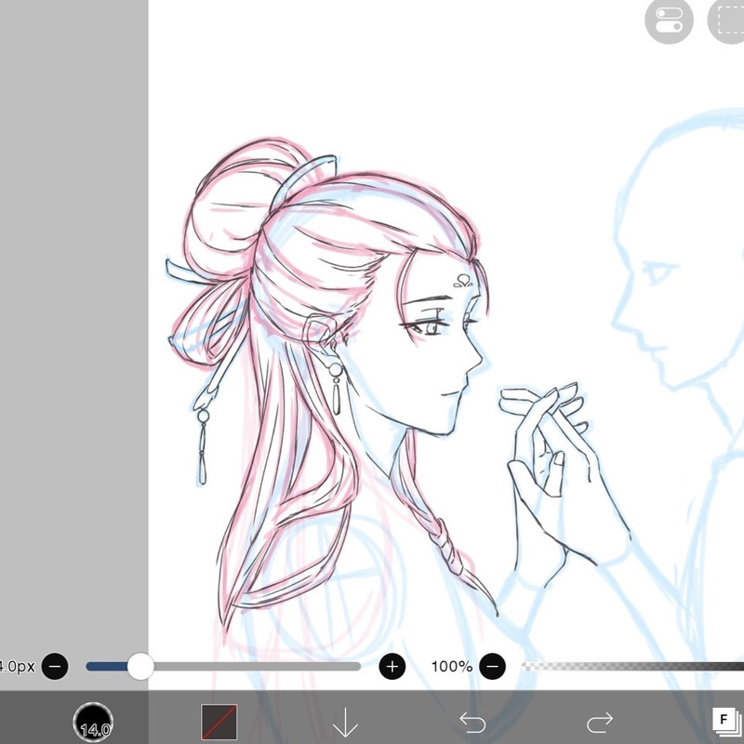Adjust the brush thickness slider knob

pos(140,666)
